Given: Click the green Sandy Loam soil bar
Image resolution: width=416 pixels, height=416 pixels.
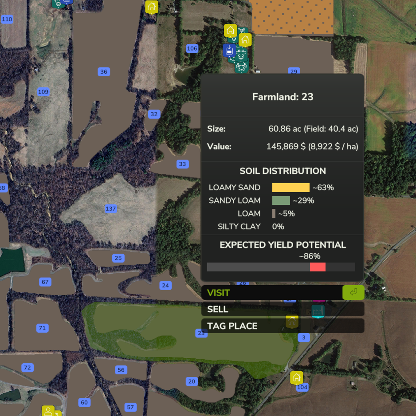Looking at the screenshot, I should tap(281, 200).
